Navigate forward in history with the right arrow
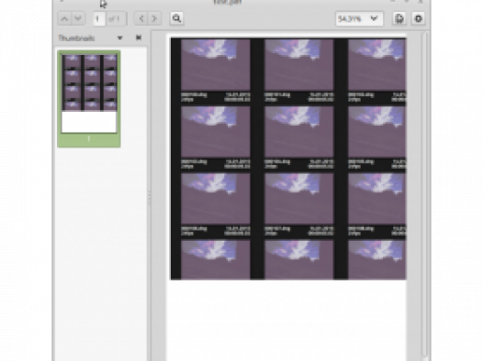Screen dimensions: 483x361 point(154,18)
